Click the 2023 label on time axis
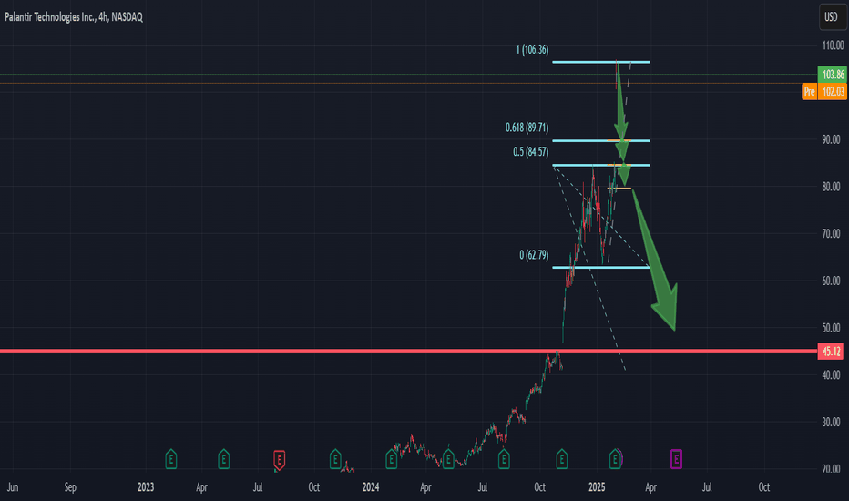This screenshot has width=849, height=501. (x=146, y=487)
